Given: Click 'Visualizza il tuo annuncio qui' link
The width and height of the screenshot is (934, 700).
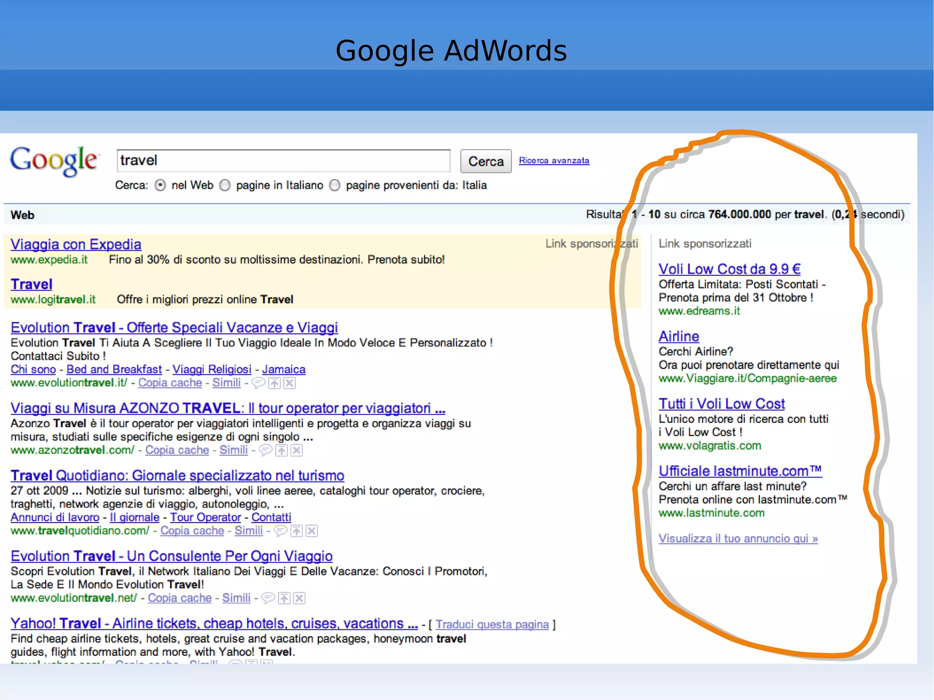Looking at the screenshot, I should [x=738, y=539].
